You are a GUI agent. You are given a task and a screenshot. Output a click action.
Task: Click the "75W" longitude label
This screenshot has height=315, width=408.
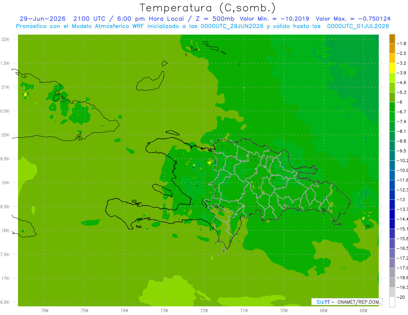(85, 310)
